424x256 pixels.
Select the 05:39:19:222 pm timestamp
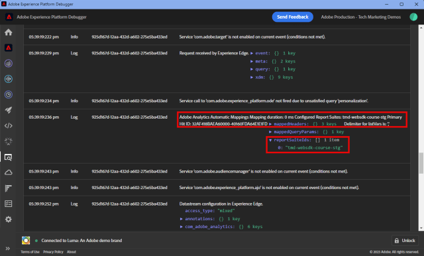click(x=44, y=36)
